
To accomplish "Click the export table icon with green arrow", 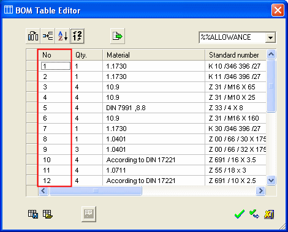I will (118, 36).
